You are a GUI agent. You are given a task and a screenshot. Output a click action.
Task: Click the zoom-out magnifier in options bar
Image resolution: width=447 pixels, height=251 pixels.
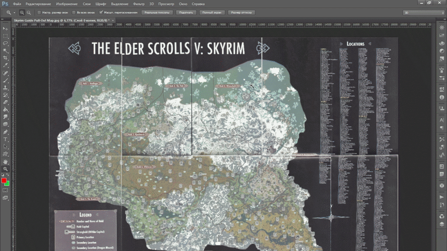point(29,13)
